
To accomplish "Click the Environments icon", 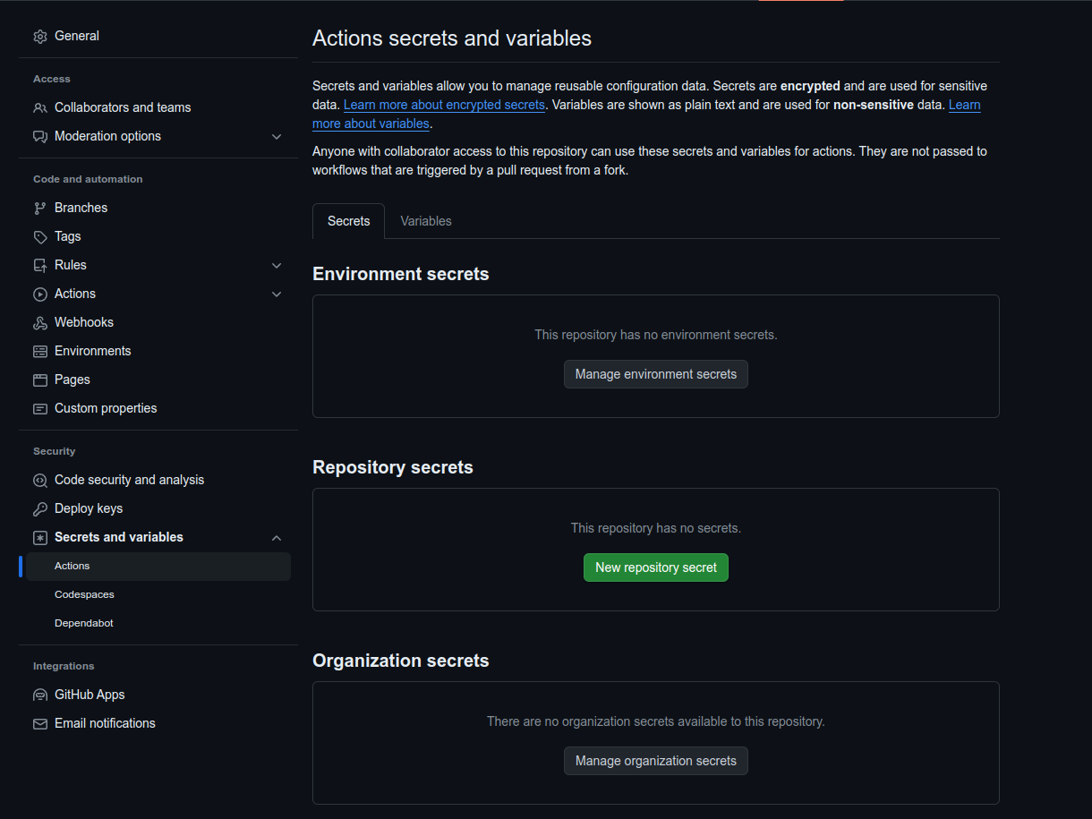I will tap(40, 352).
